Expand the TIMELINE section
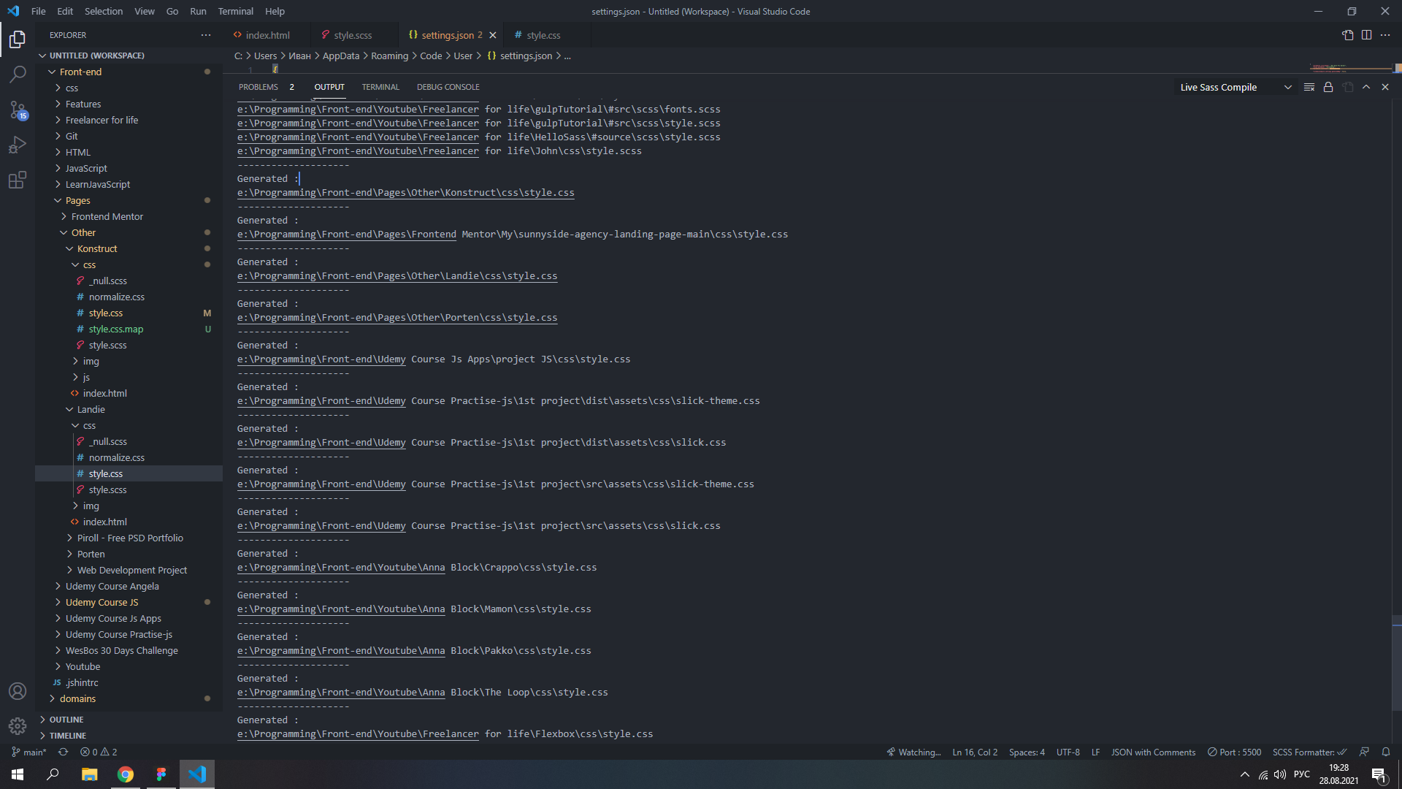The height and width of the screenshot is (789, 1402). [129, 736]
